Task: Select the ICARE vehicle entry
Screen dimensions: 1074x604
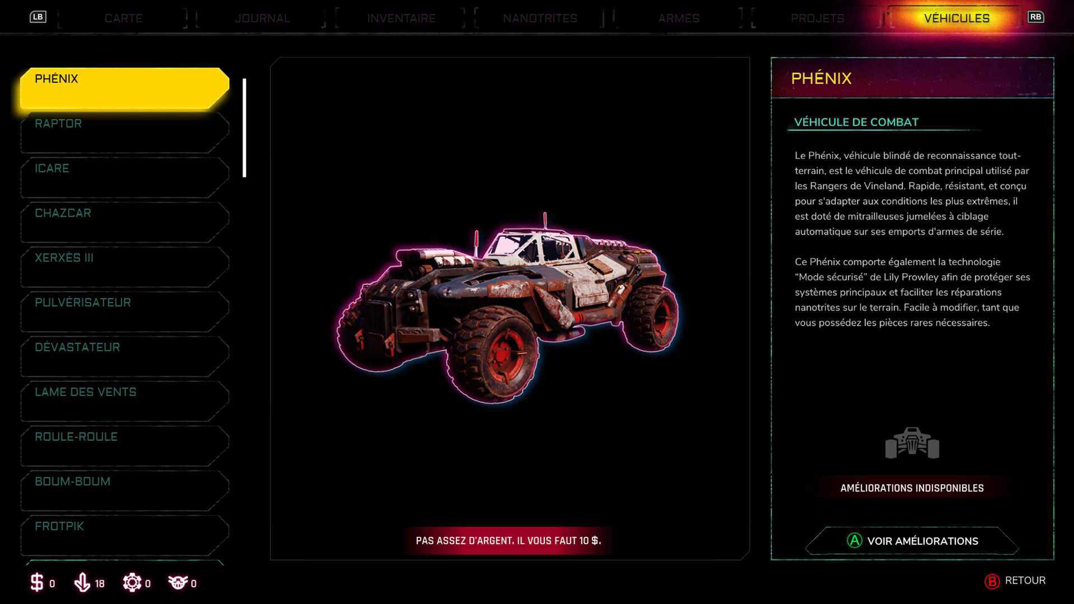Action: tap(124, 177)
